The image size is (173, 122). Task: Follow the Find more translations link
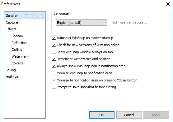coord(129,22)
